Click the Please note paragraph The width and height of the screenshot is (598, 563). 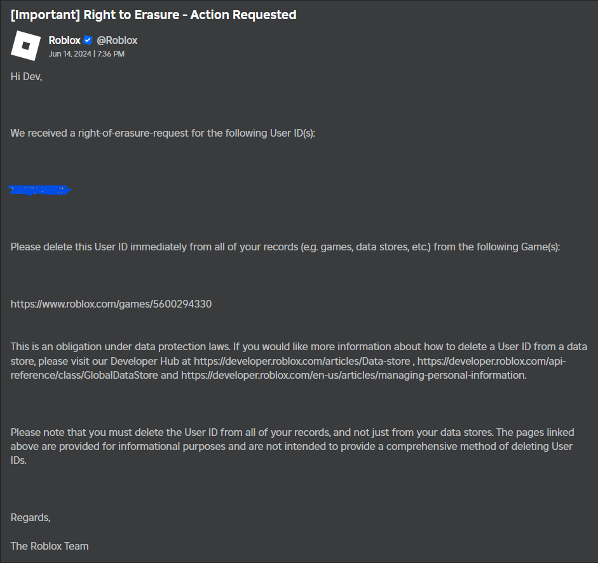click(x=292, y=446)
